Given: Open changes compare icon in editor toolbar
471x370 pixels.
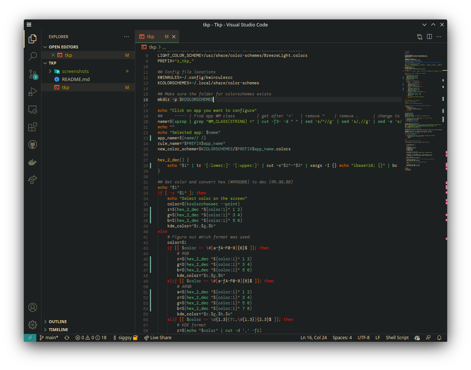Looking at the screenshot, I should 420,37.
